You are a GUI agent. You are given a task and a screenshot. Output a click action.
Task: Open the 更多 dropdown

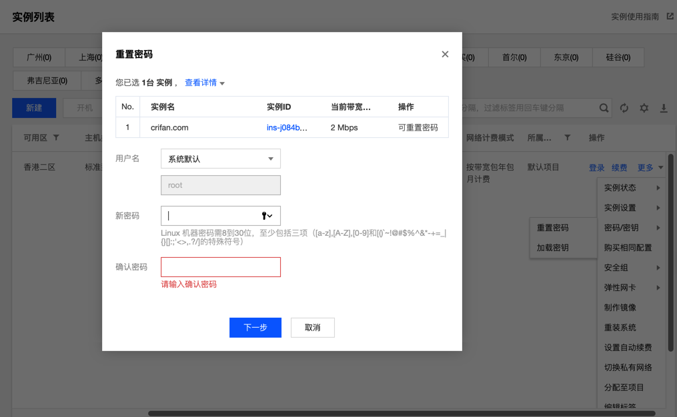650,167
